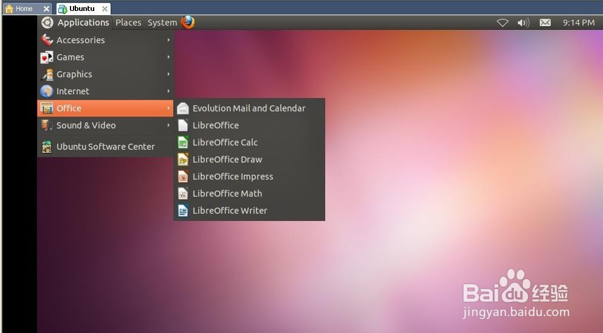Click the Home tab house icon

[9, 9]
